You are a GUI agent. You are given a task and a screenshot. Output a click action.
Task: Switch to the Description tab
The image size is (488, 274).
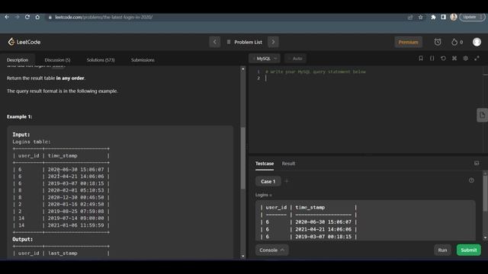point(18,60)
